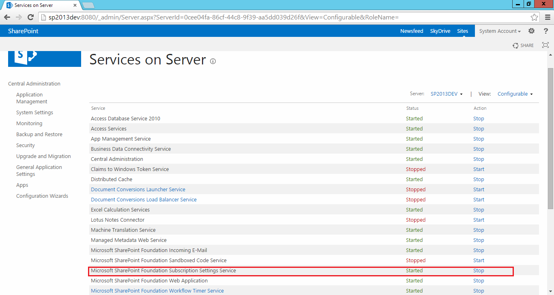The width and height of the screenshot is (554, 295).
Task: Stop the Foundation Web Application service
Action: pyautogui.click(x=479, y=281)
